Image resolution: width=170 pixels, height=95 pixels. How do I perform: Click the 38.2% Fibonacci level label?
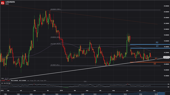coord(56,44)
